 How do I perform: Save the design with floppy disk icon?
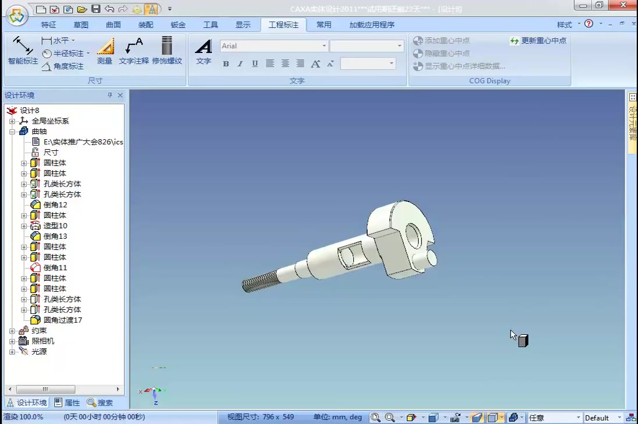coord(95,9)
